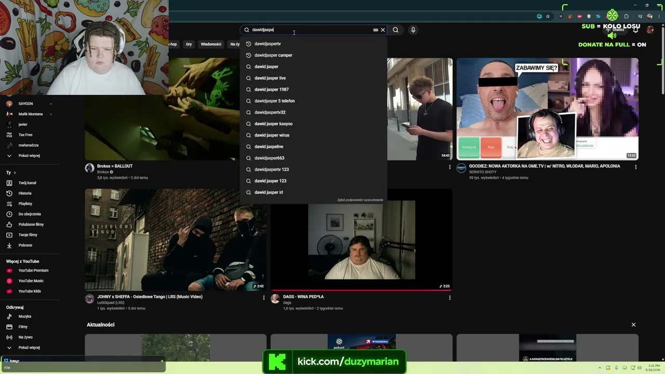This screenshot has height=374, width=665.
Task: Play the GOODIEZ OME.TV video thumbnail
Action: click(548, 109)
